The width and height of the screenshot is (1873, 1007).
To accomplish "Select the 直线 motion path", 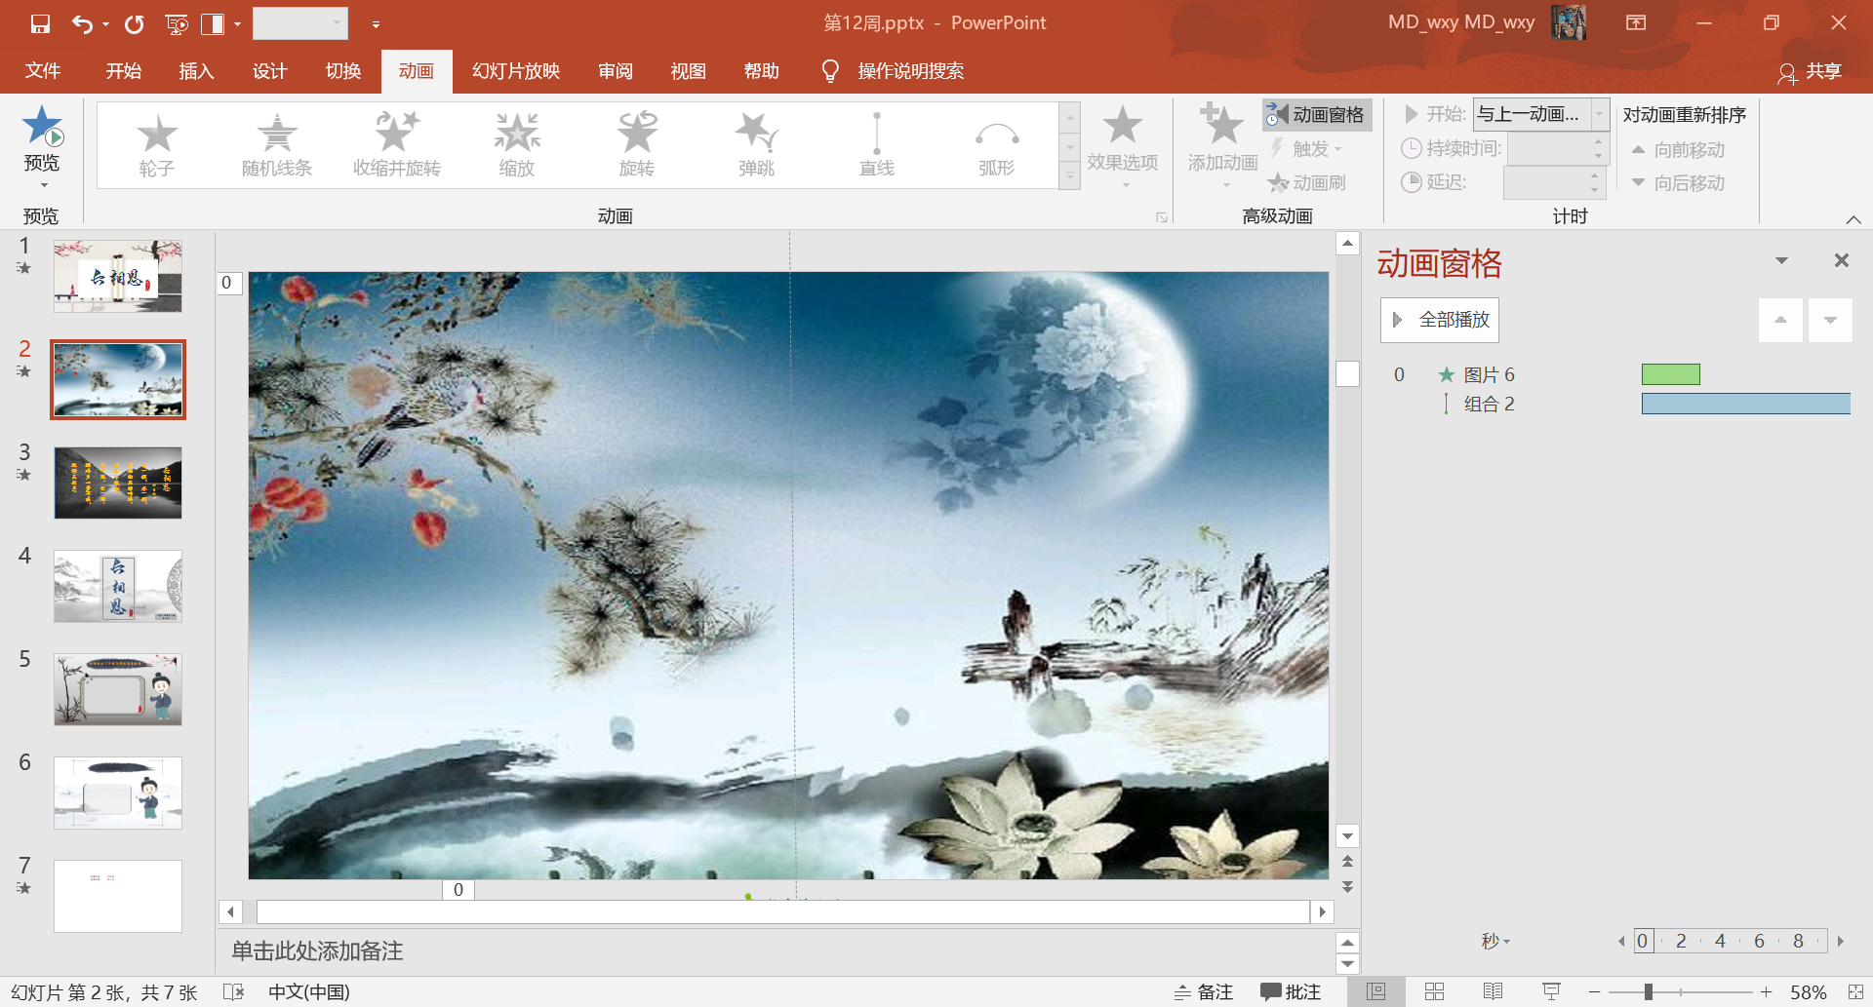I will 877,145.
